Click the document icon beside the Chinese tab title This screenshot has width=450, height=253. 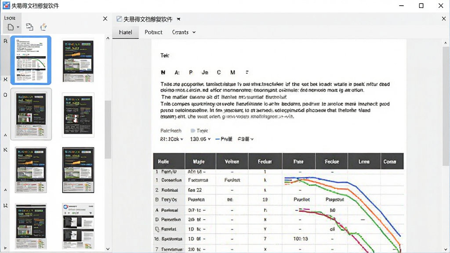[x=119, y=19]
